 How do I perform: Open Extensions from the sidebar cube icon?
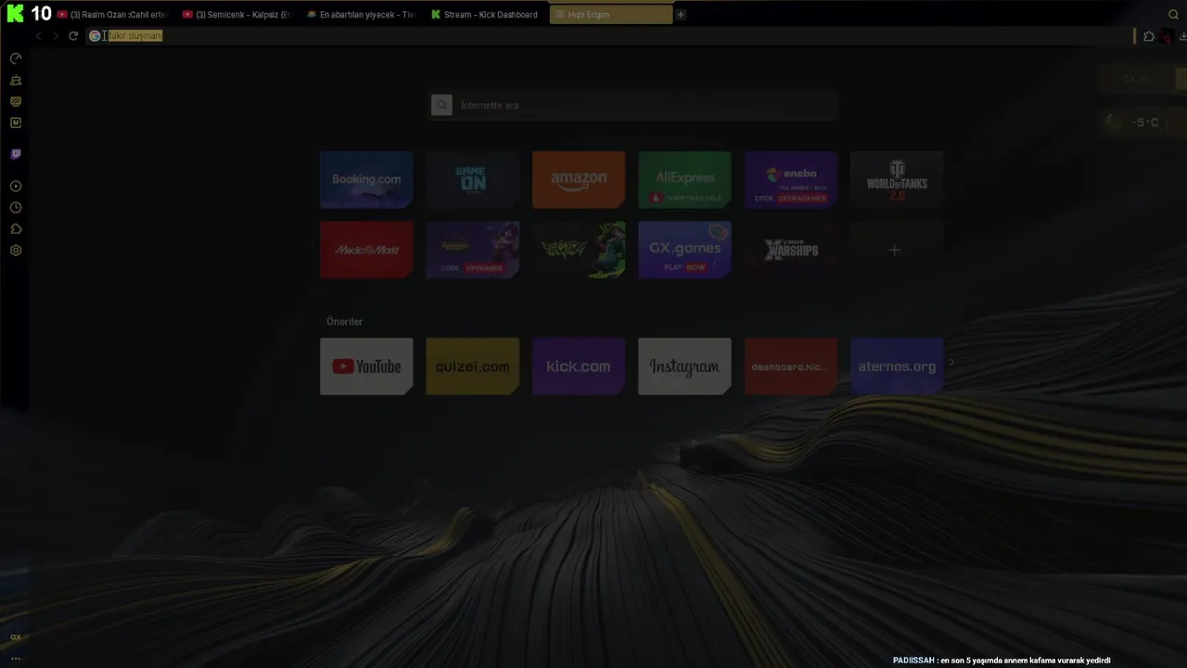[16, 229]
